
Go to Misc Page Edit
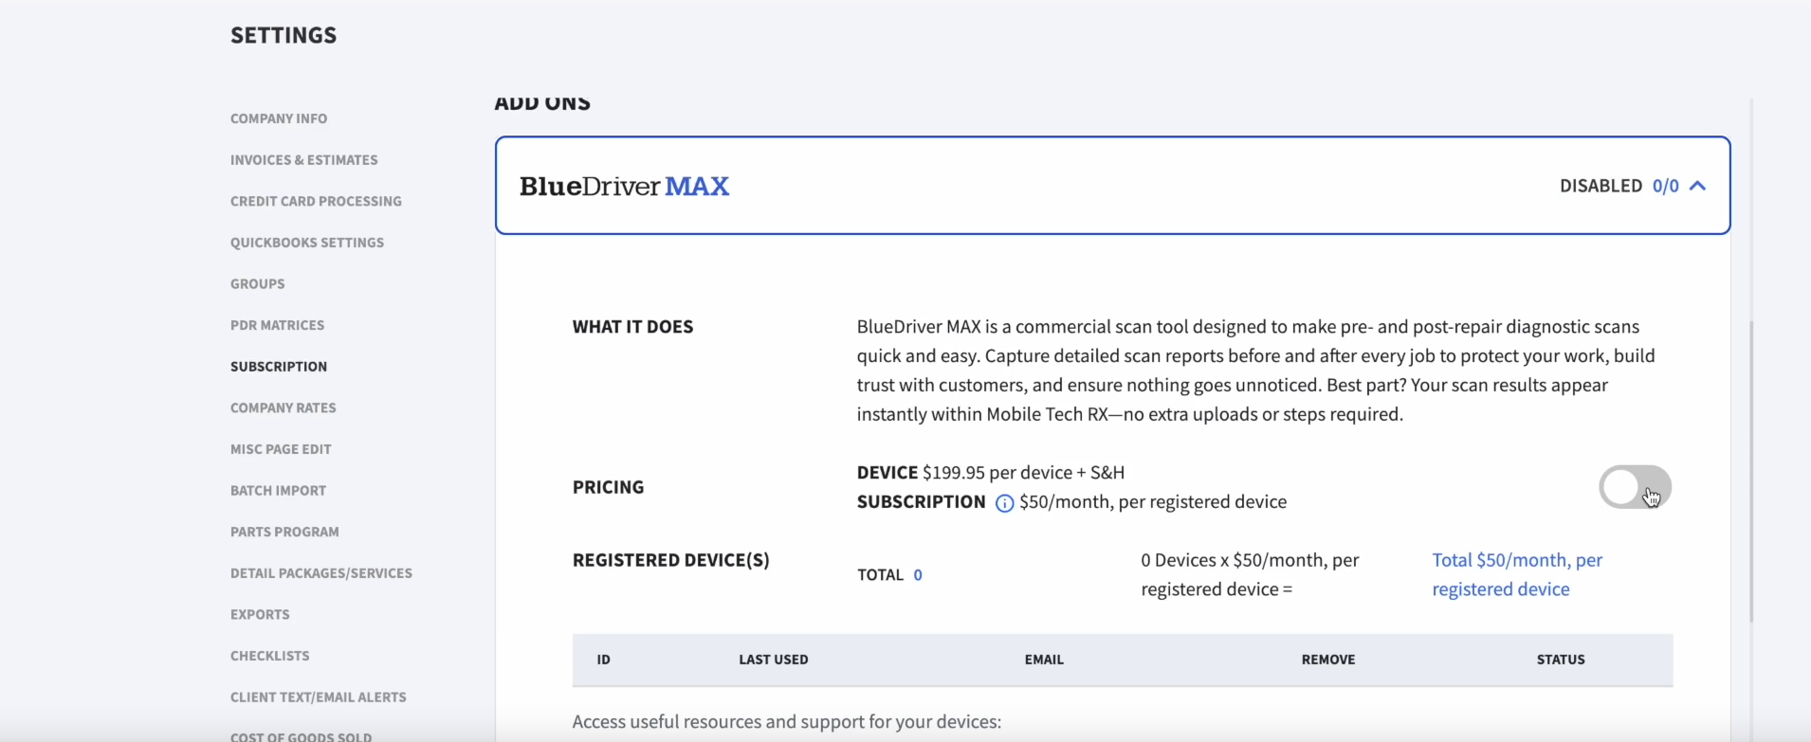[x=281, y=449]
